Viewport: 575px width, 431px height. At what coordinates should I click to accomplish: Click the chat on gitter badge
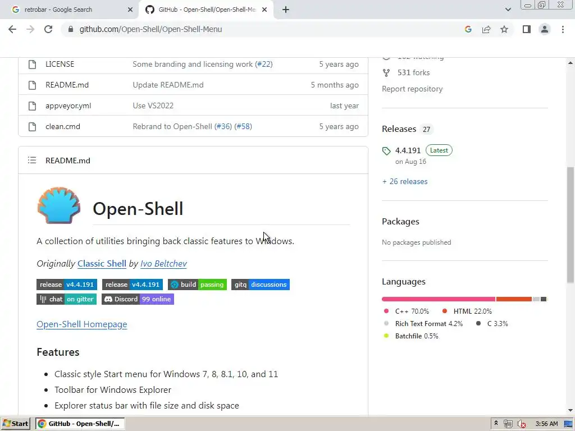[x=66, y=299]
